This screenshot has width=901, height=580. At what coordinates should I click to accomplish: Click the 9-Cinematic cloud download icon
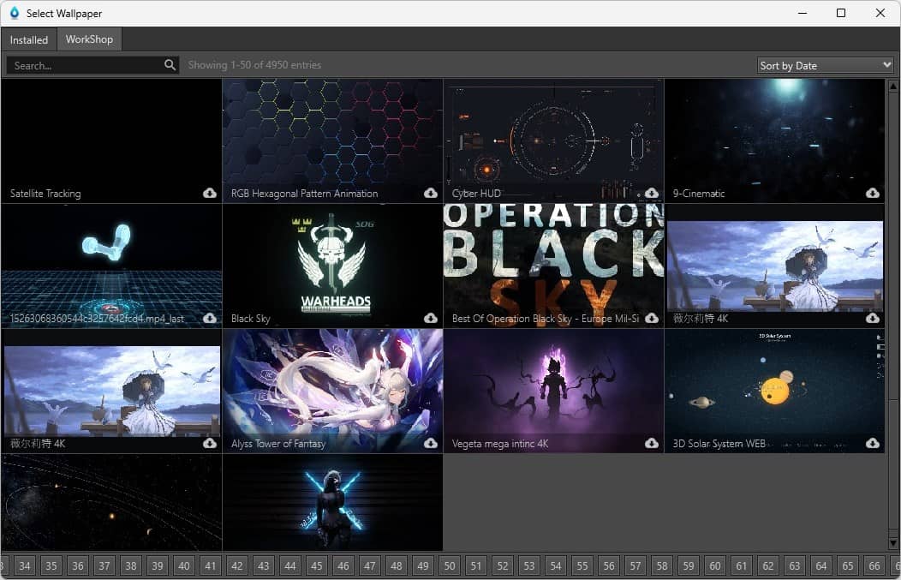click(x=872, y=193)
